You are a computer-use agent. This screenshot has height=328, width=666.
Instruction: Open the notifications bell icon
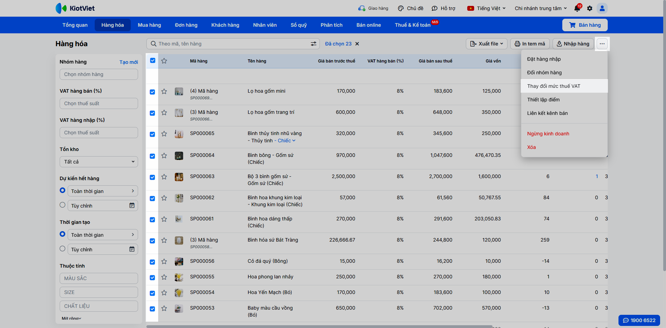(577, 8)
